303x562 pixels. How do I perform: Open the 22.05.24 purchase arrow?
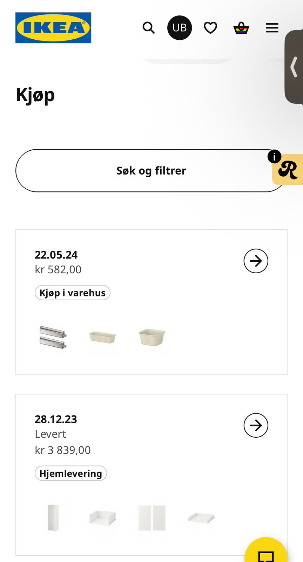coord(256,261)
